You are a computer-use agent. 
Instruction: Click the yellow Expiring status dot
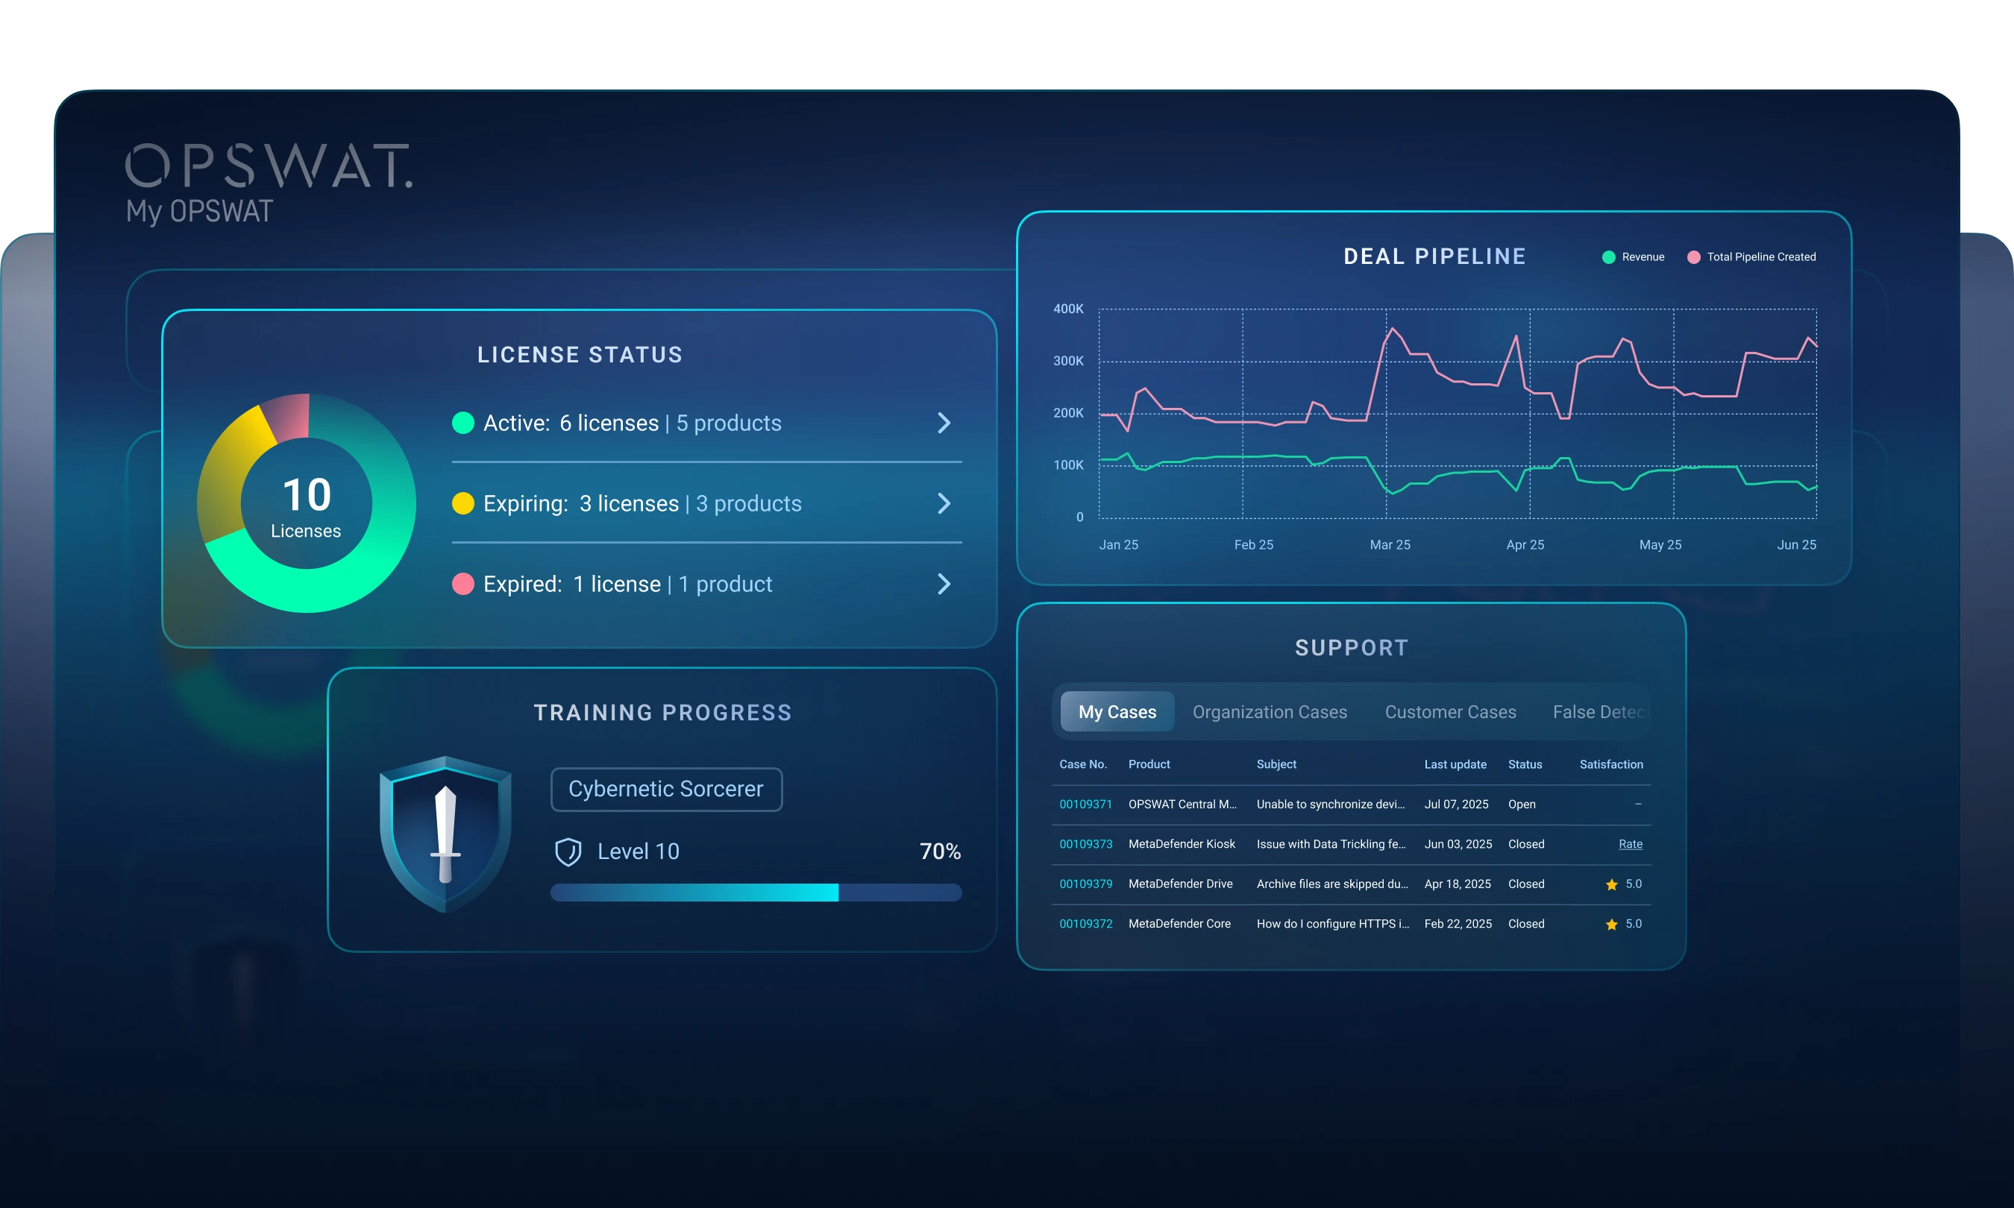(x=463, y=504)
